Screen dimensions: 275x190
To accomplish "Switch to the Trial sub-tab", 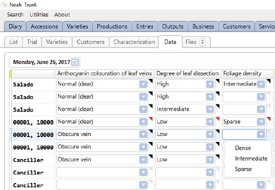I will click(32, 42).
